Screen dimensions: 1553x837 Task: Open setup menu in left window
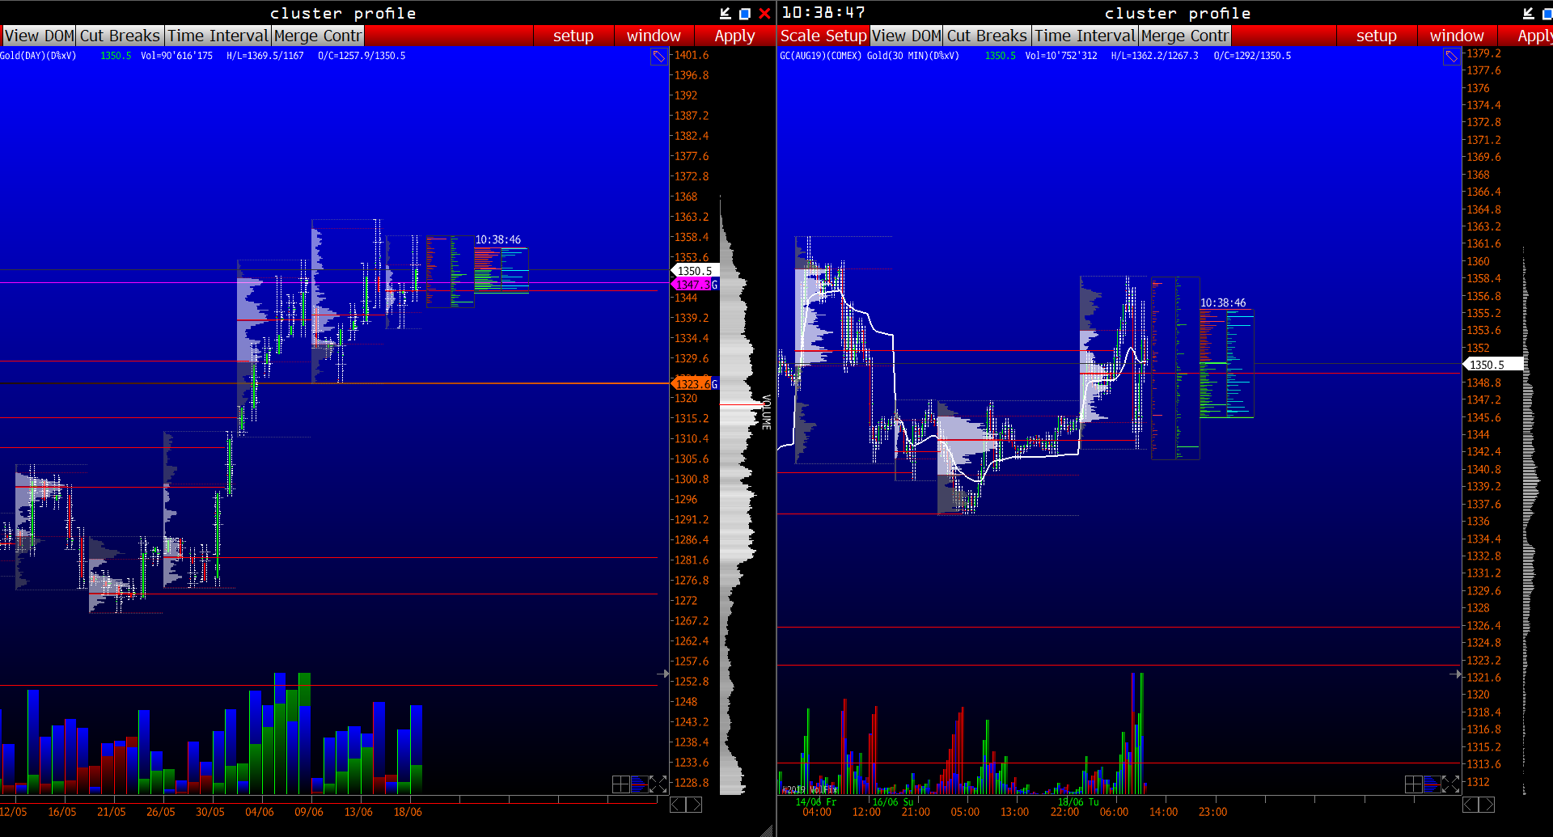pyautogui.click(x=573, y=36)
